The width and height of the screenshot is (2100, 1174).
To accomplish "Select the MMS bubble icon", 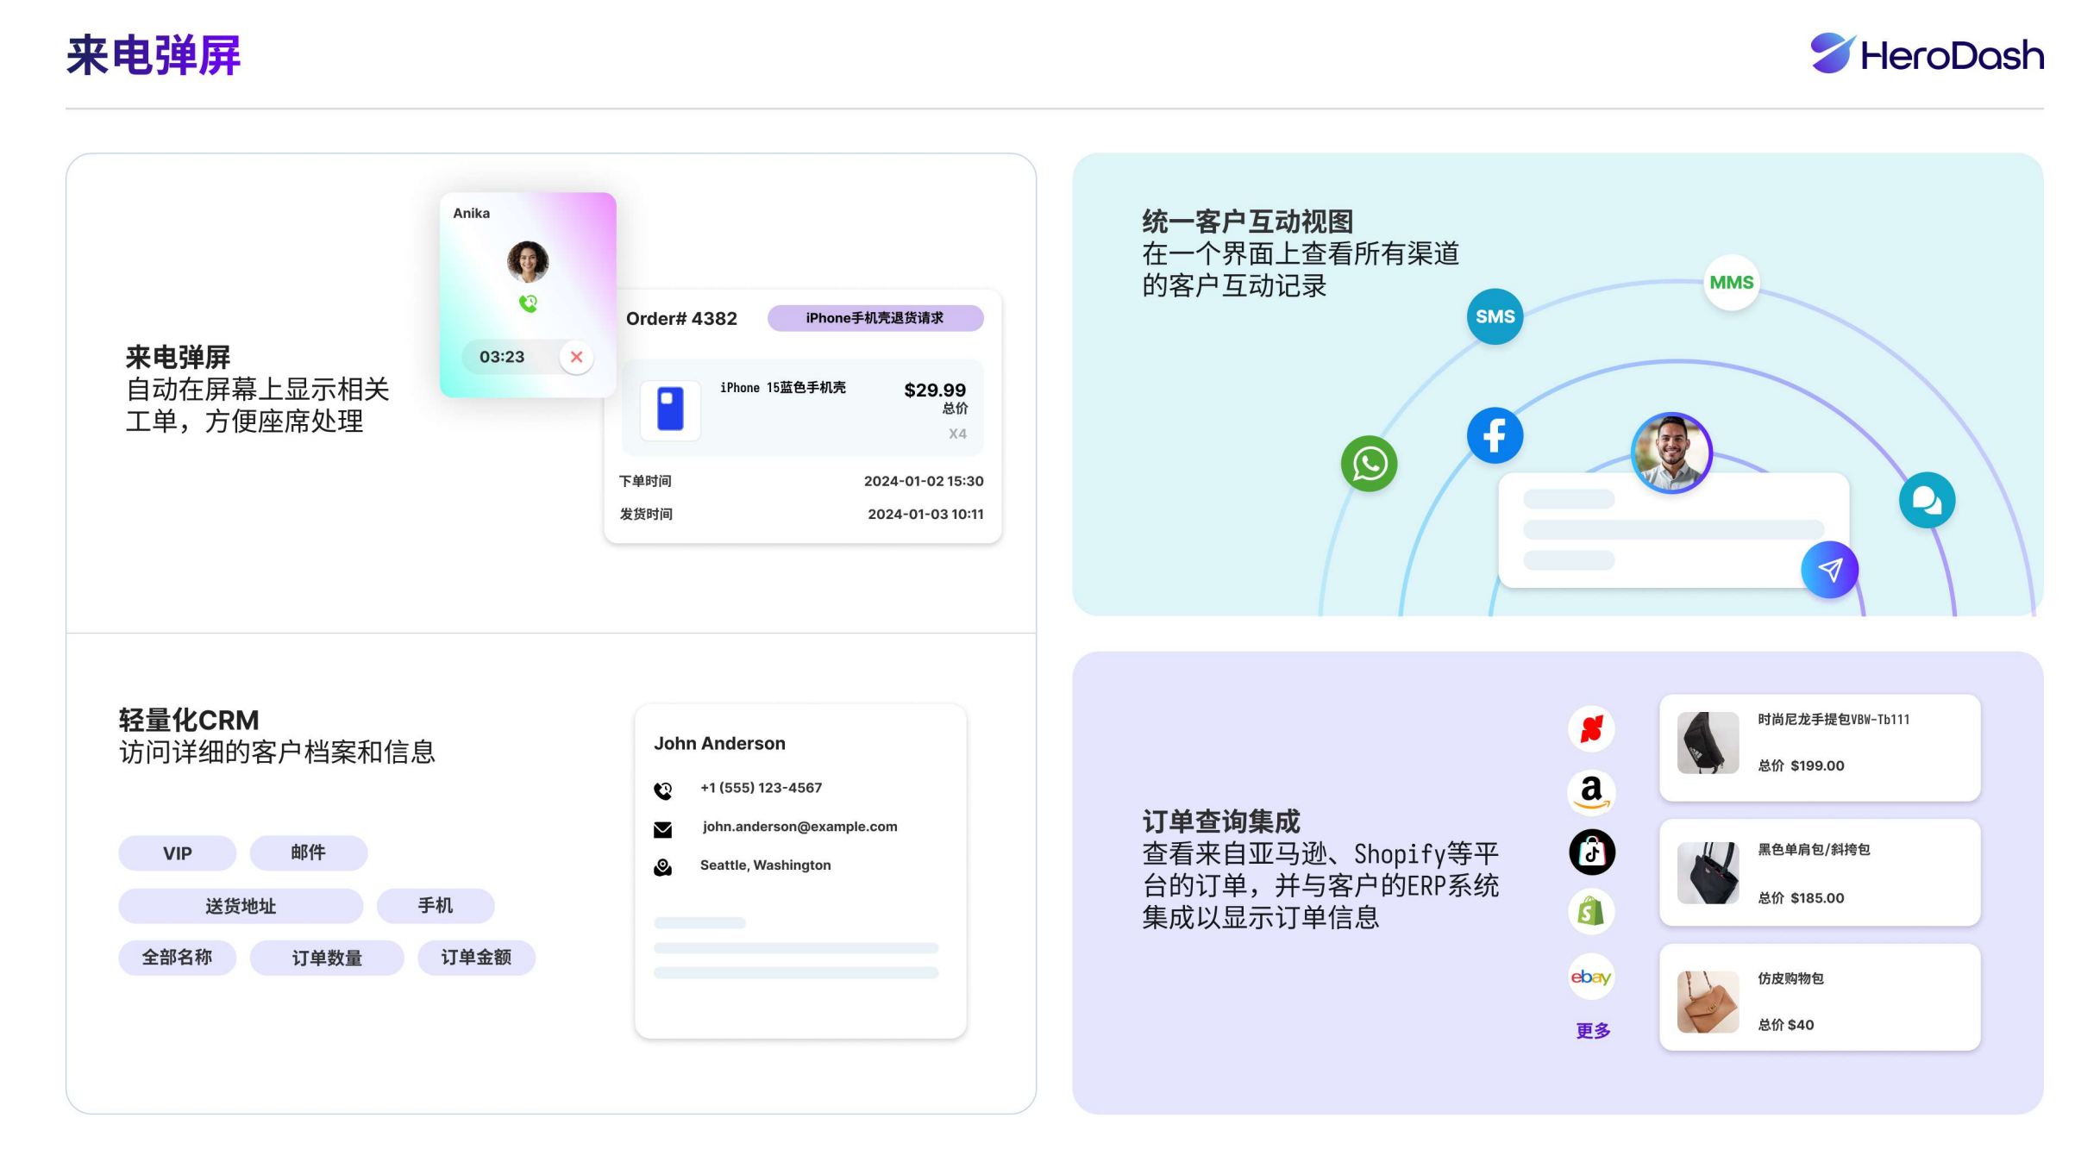I will pyautogui.click(x=1731, y=283).
